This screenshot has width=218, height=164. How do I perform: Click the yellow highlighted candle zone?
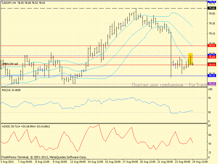pyautogui.click(x=190, y=59)
